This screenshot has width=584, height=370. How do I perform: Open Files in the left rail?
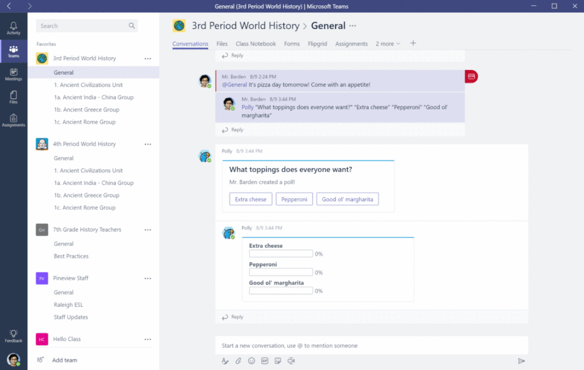coord(13,97)
